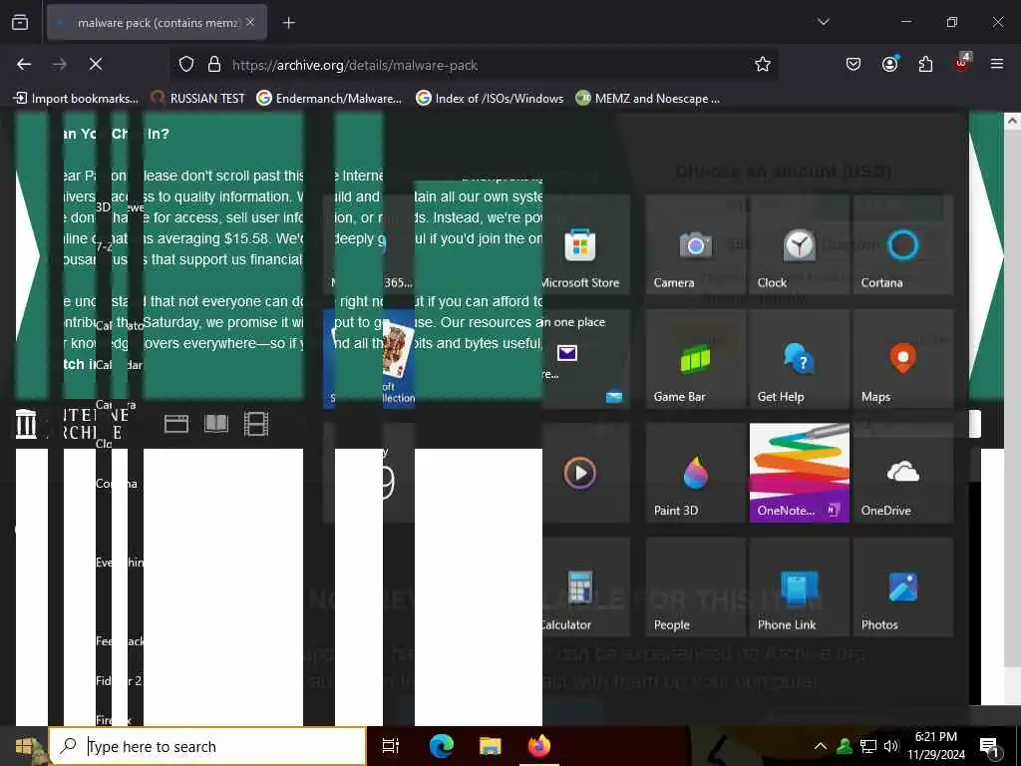
Task: Save page to Pocket
Action: 853,64
